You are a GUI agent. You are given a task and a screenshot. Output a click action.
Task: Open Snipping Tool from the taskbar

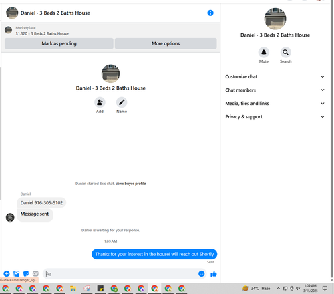[x=87, y=289]
